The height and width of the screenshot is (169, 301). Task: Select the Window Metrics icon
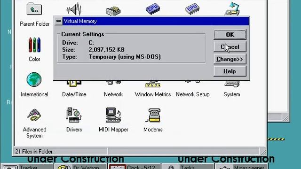[153, 84]
